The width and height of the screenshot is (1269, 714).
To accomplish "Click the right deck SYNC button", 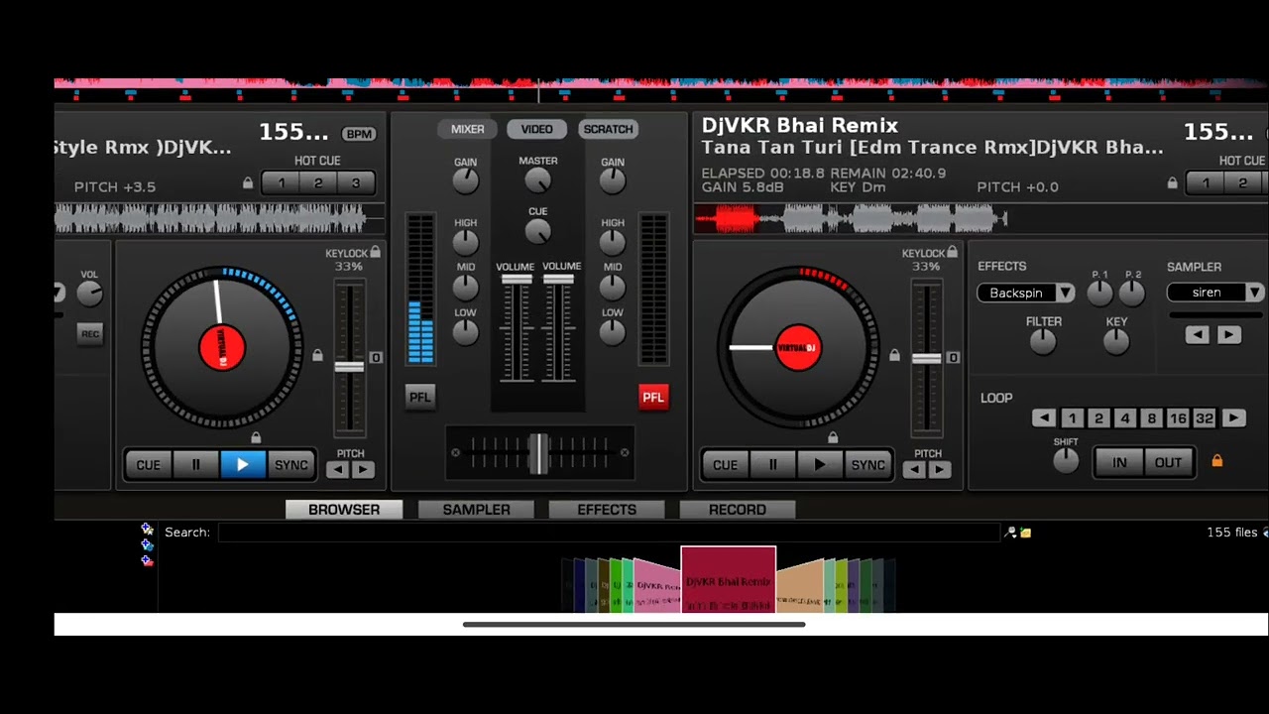I will (x=867, y=465).
